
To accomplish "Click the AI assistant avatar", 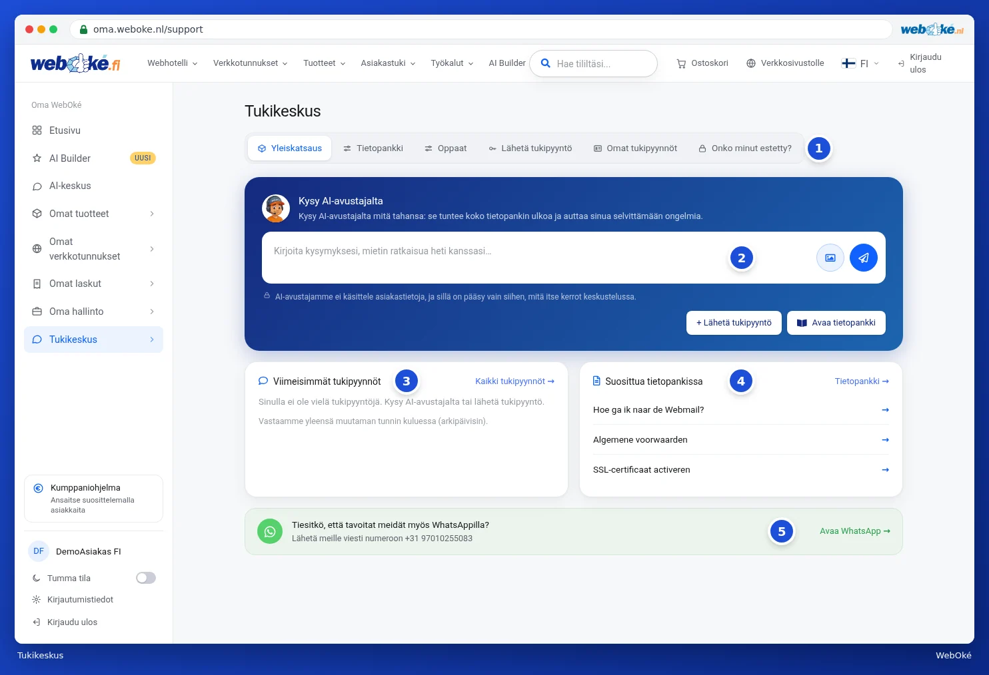I will coord(276,208).
